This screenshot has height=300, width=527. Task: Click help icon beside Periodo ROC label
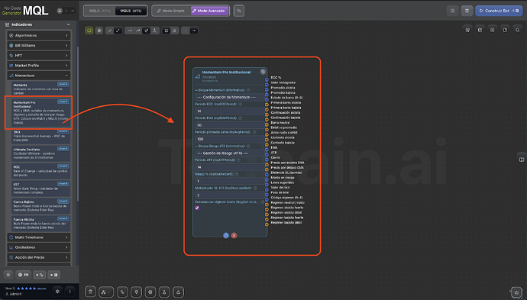tap(240, 104)
